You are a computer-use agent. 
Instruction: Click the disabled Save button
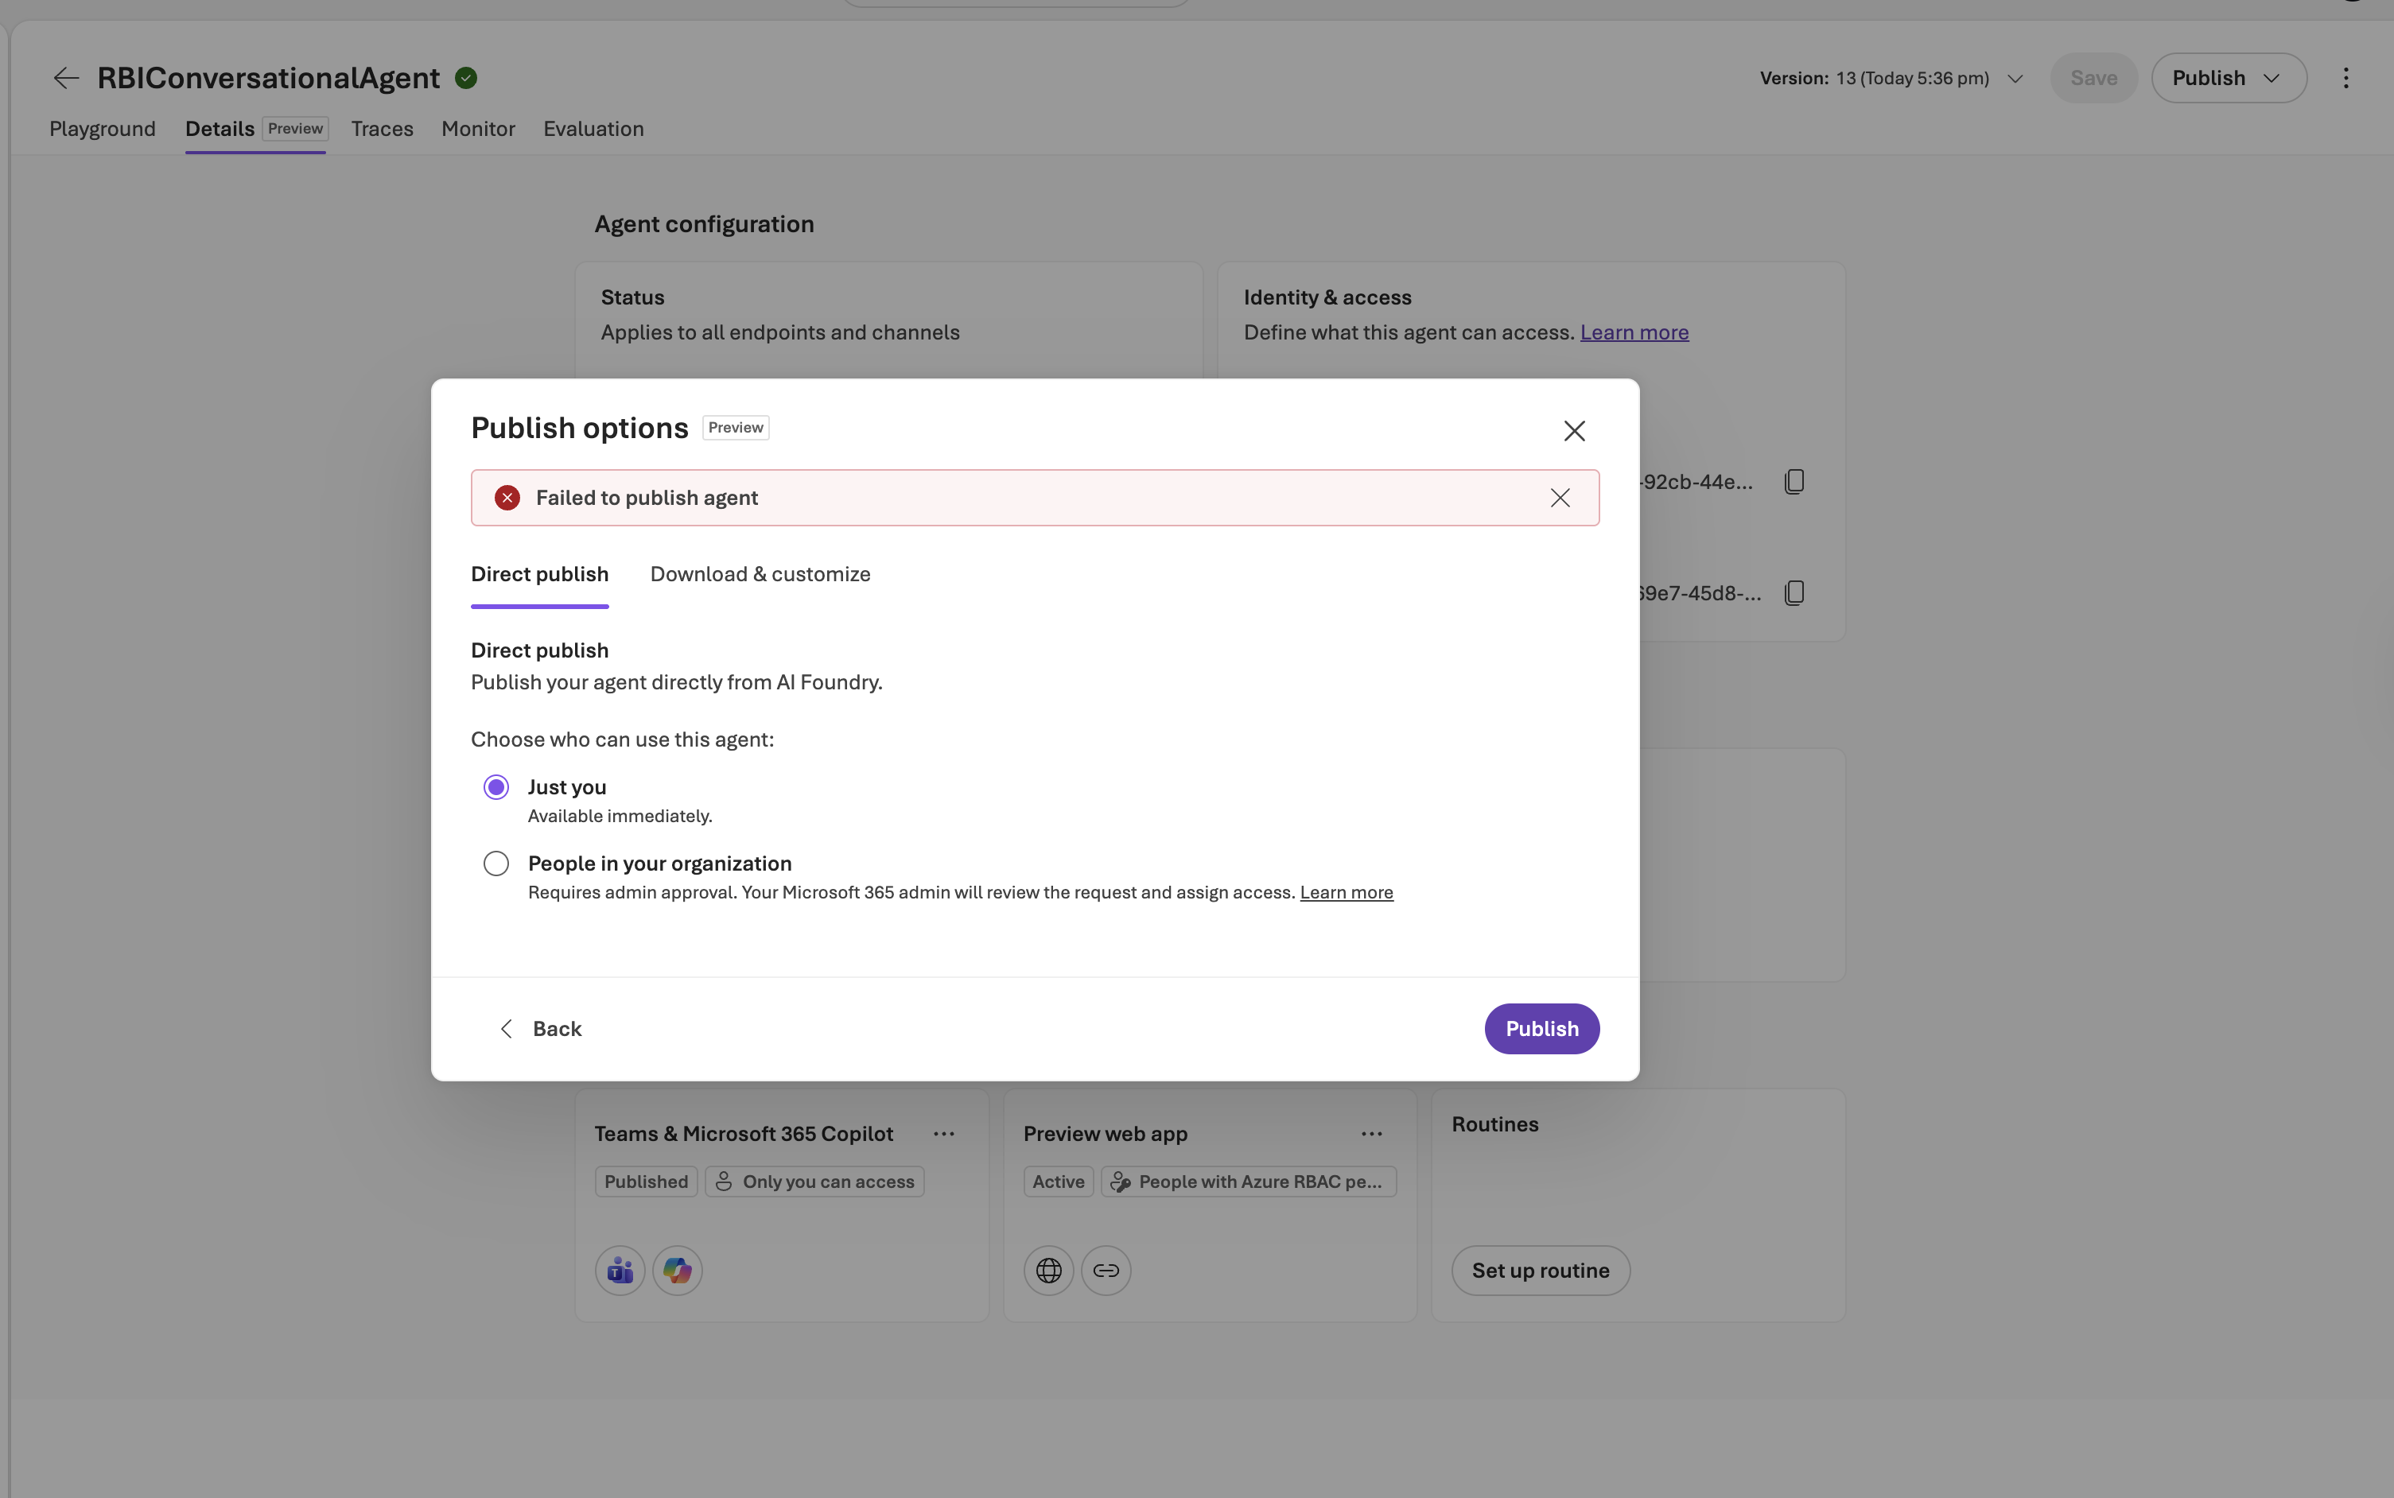(2094, 78)
